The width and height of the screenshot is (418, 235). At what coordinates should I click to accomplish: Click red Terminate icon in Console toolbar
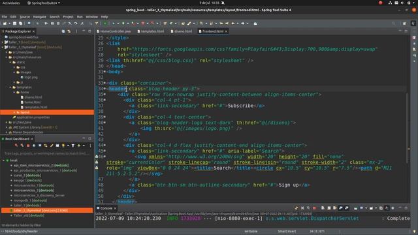tap(314, 208)
